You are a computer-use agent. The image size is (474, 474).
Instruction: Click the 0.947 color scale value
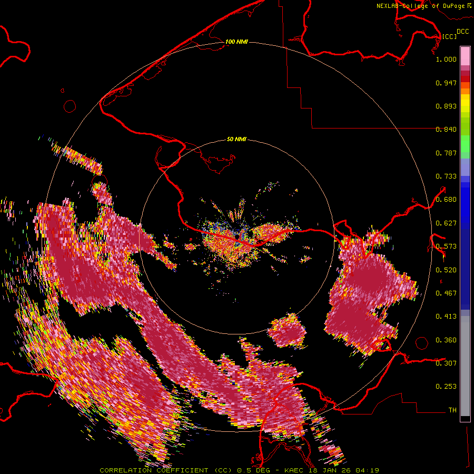coord(446,83)
